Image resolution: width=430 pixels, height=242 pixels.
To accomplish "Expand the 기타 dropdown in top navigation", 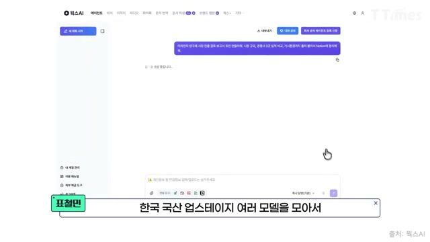I will point(239,13).
